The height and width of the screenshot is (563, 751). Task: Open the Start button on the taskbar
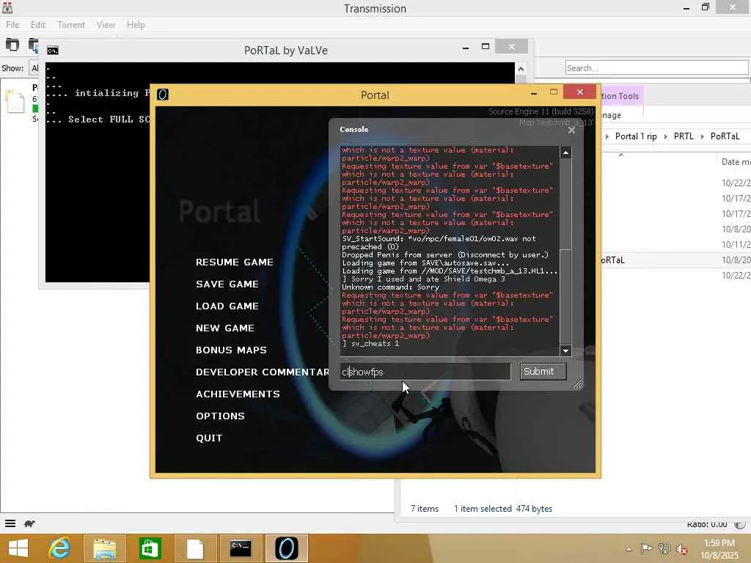tap(18, 548)
